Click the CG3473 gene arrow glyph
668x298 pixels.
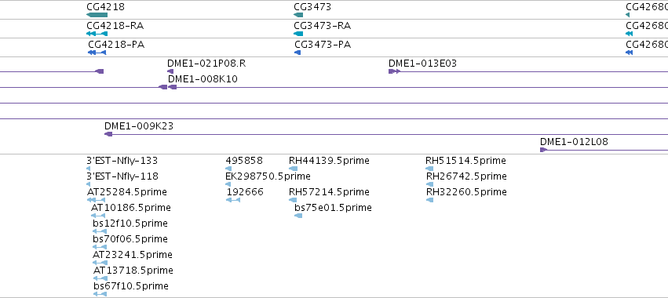coord(298,15)
